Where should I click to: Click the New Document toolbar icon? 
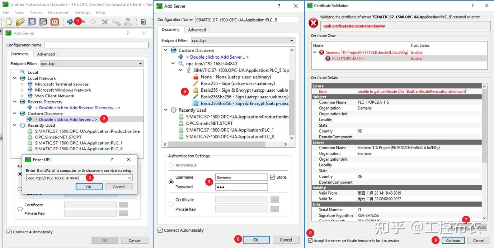[x=9, y=22]
